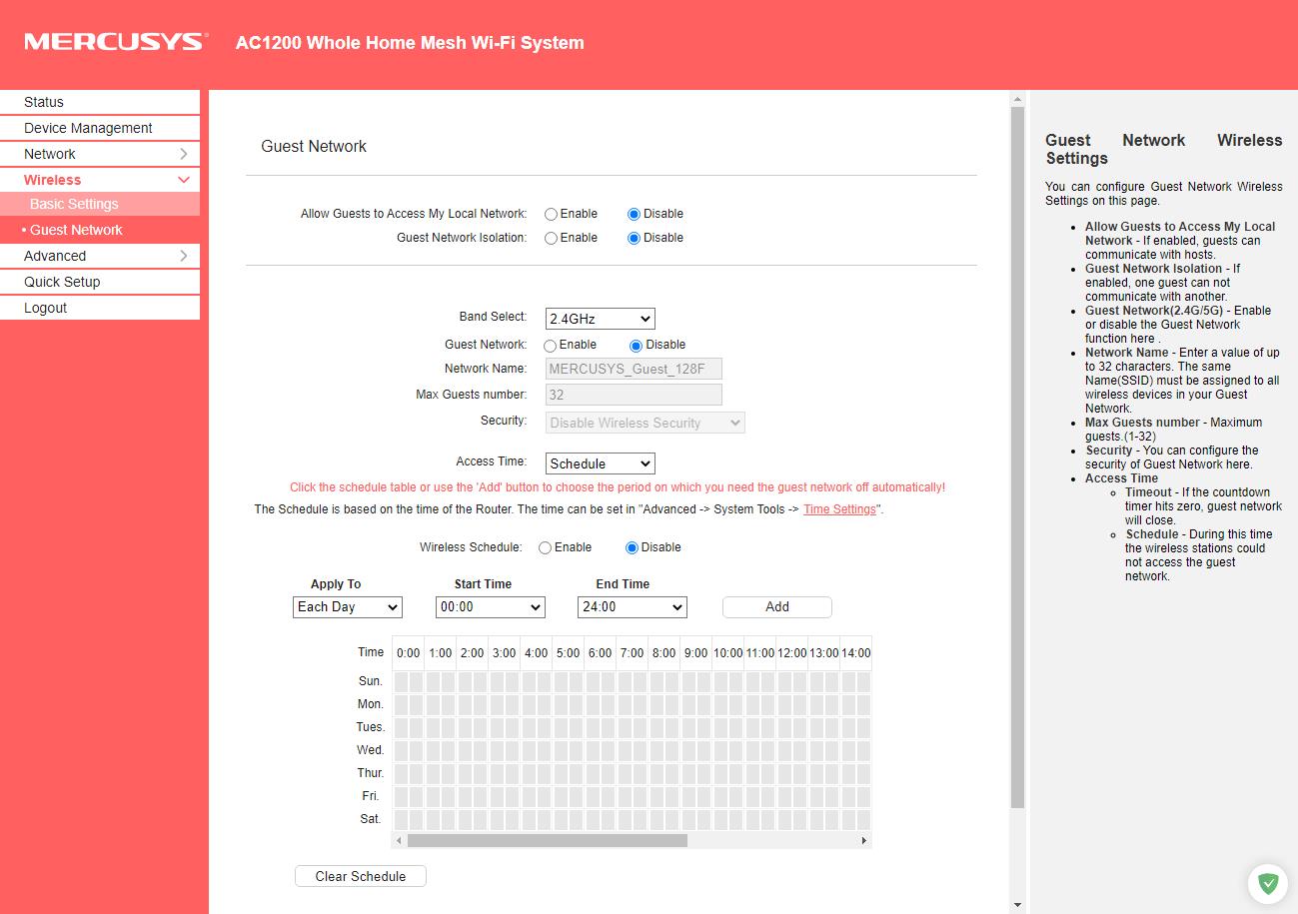Screen dimensions: 1298x914
Task: Enable Guest Network Isolation
Action: point(552,238)
